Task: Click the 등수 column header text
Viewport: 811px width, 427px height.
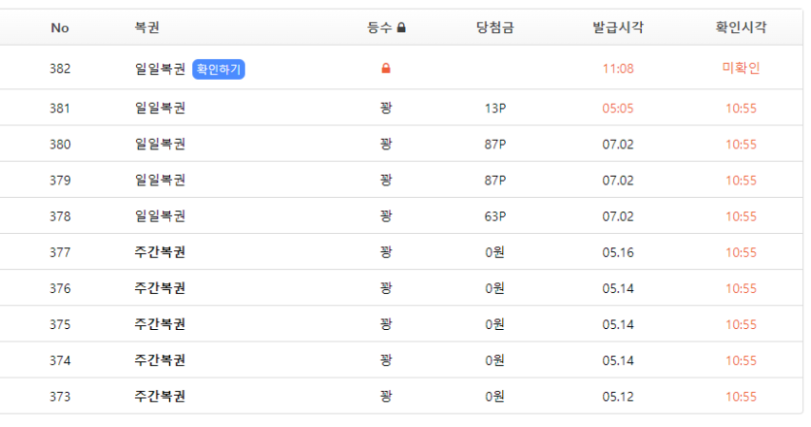Action: pos(380,27)
